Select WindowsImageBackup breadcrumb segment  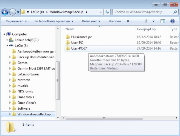click(67, 12)
